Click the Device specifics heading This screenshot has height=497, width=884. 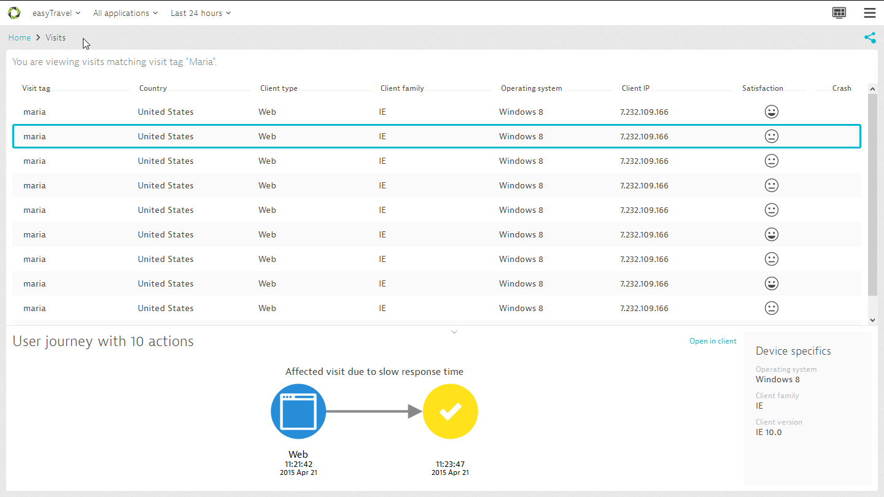(x=793, y=351)
